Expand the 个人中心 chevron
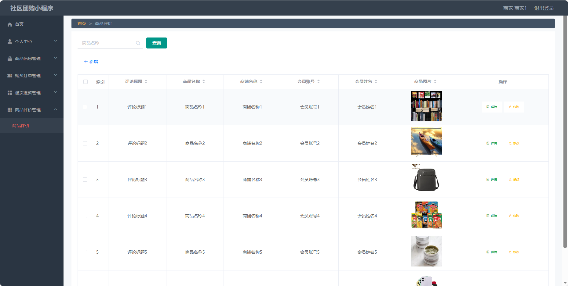 (56, 41)
